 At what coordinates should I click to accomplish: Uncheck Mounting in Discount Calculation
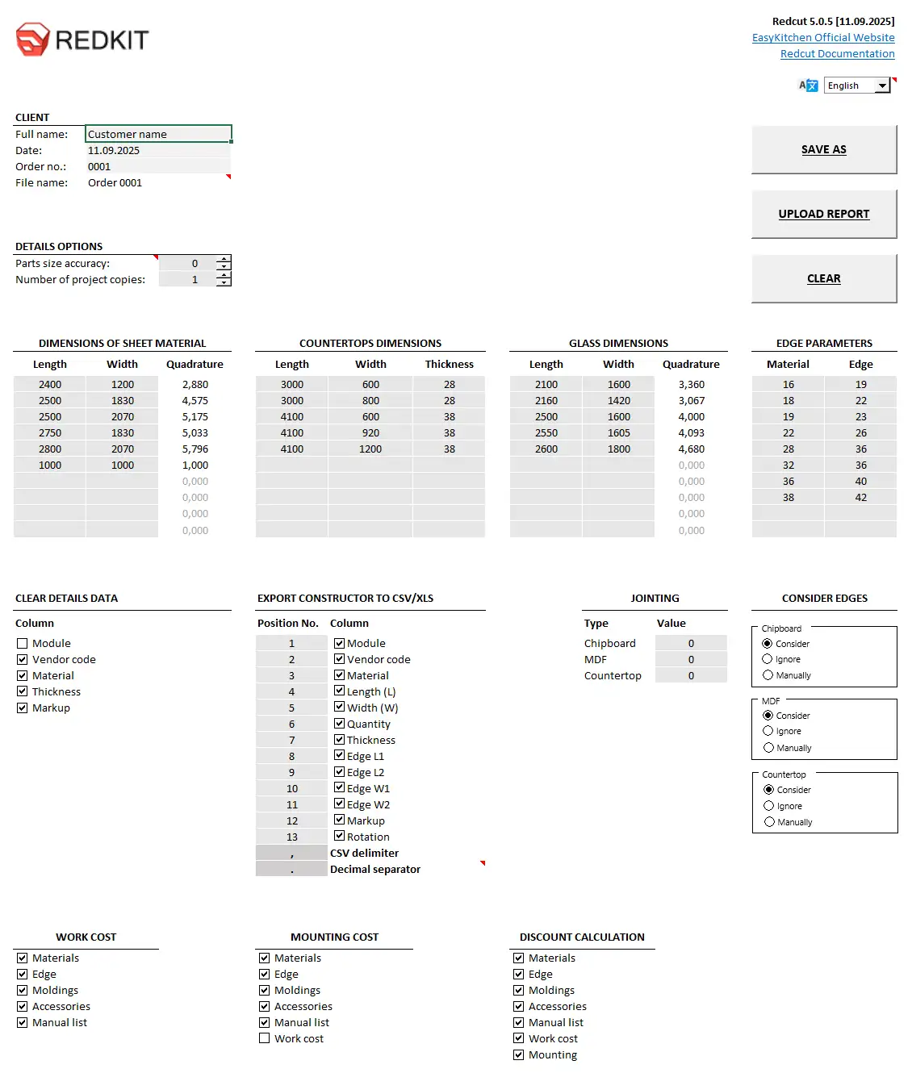click(518, 1054)
